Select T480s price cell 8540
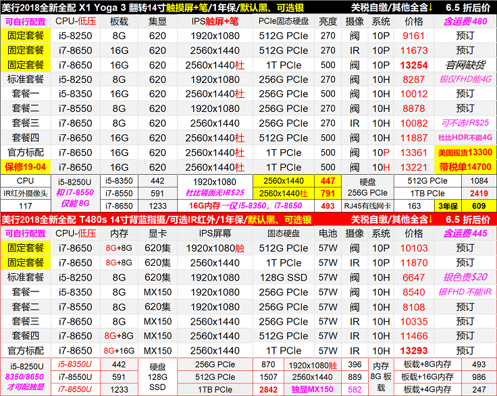This screenshot has height=396, width=497. click(413, 292)
